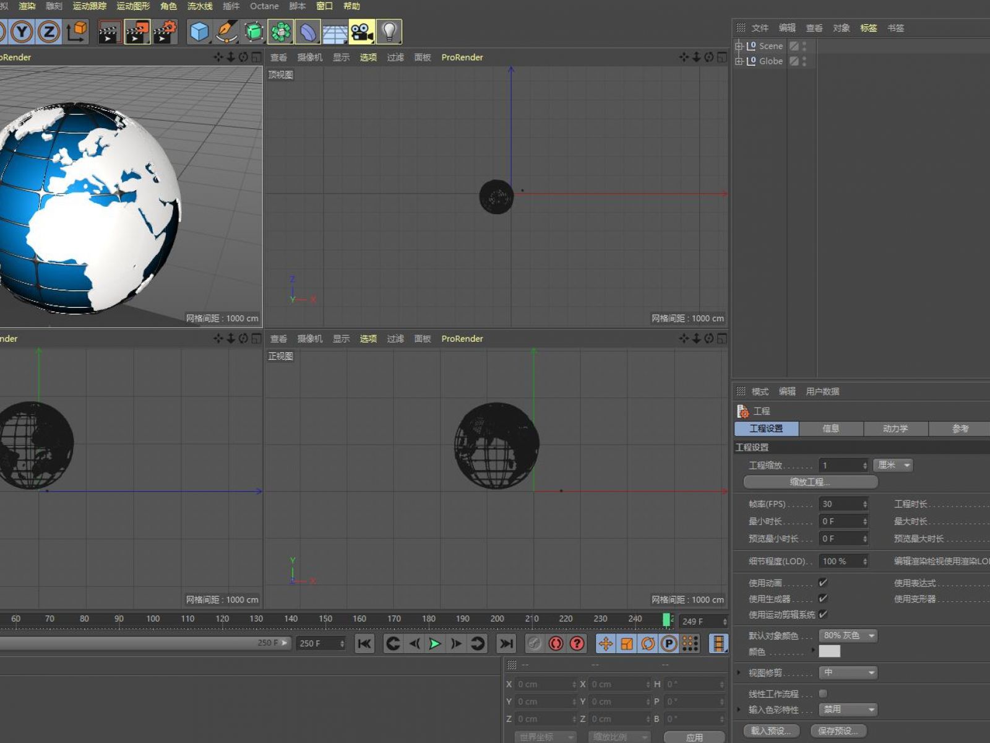Click the 颜色 gray color swatch

coord(830,651)
